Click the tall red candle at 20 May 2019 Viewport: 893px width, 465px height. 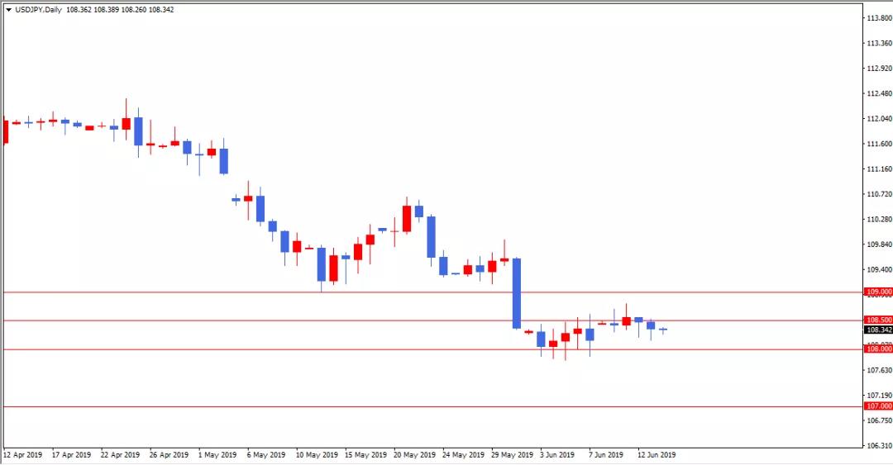click(407, 219)
